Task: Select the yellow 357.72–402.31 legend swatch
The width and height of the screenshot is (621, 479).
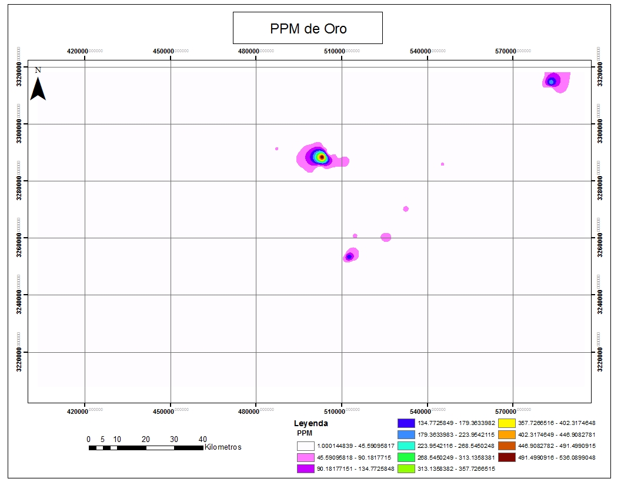Action: click(507, 423)
